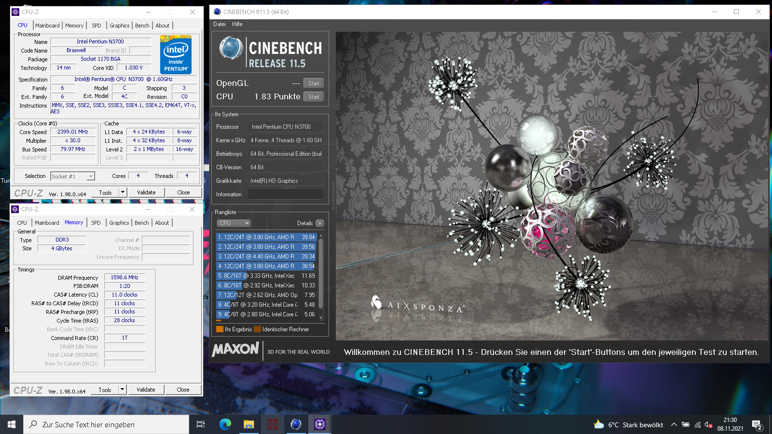Select ranking row 1 with score 39.84

[266, 237]
